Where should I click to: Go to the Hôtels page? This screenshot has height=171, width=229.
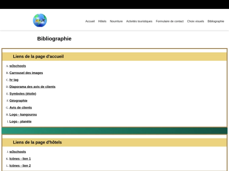tap(102, 21)
